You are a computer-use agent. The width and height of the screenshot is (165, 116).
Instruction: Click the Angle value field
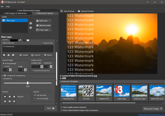tap(21, 70)
